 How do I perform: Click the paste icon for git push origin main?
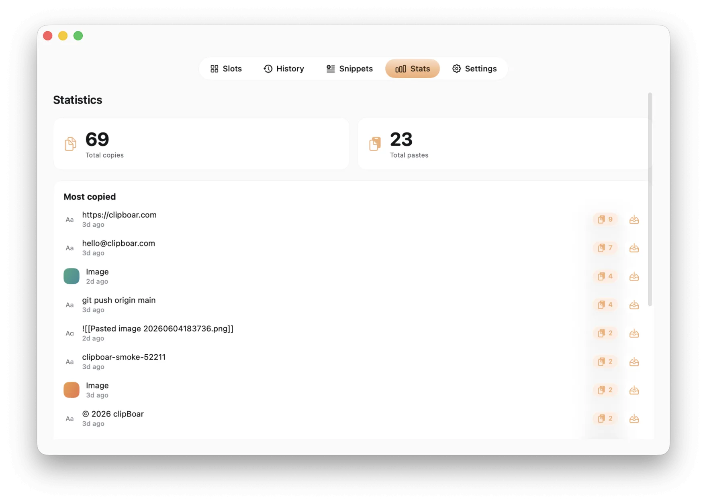pyautogui.click(x=634, y=305)
